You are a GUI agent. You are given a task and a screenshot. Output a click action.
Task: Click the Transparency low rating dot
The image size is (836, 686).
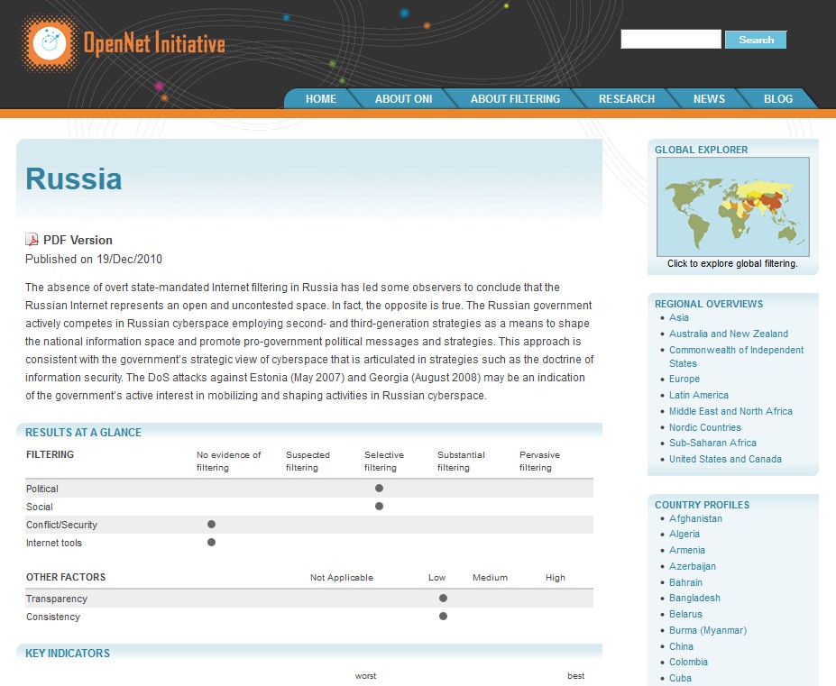[443, 599]
